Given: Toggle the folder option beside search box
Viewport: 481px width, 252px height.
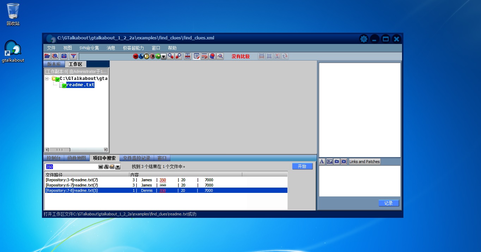Looking at the screenshot, I should (x=112, y=166).
